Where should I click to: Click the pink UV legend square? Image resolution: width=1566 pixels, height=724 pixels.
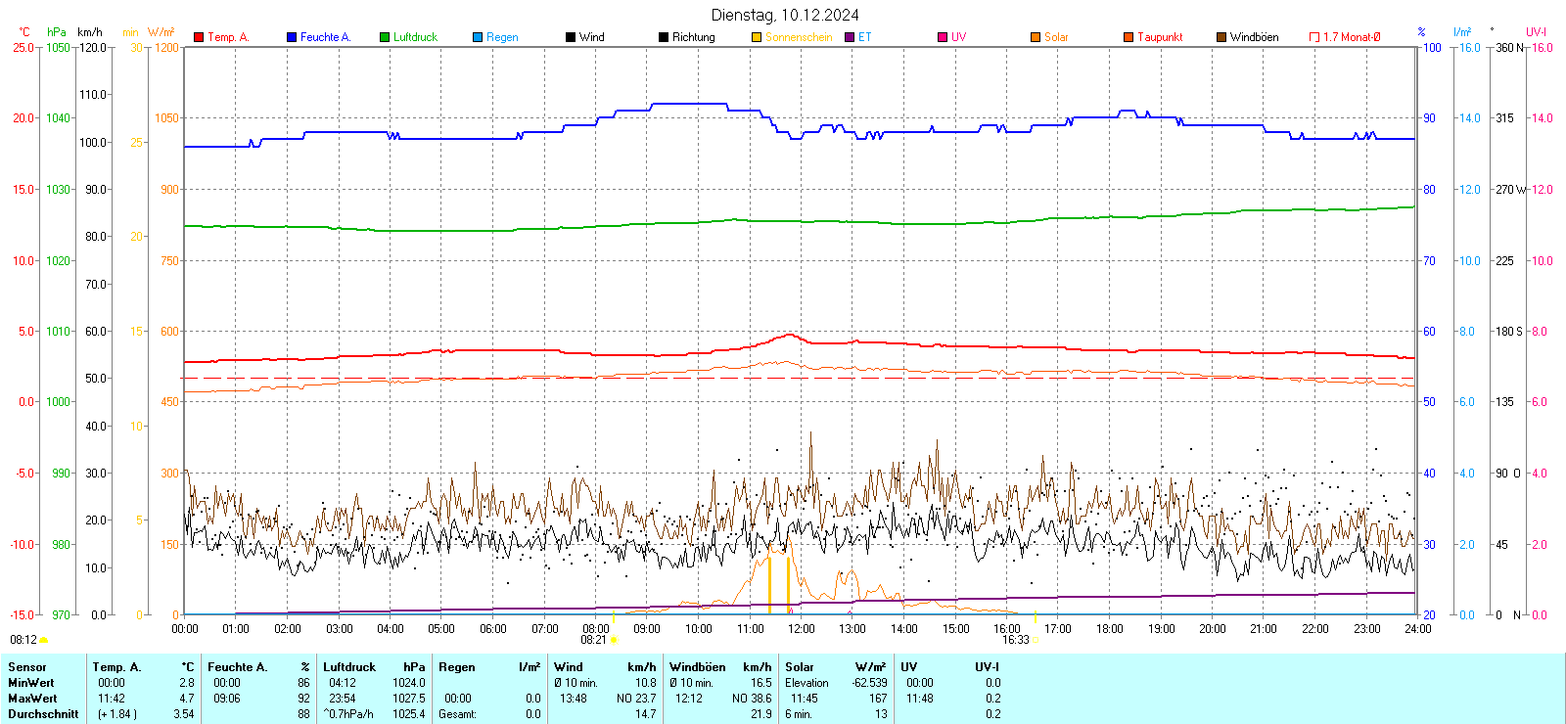[x=943, y=37]
